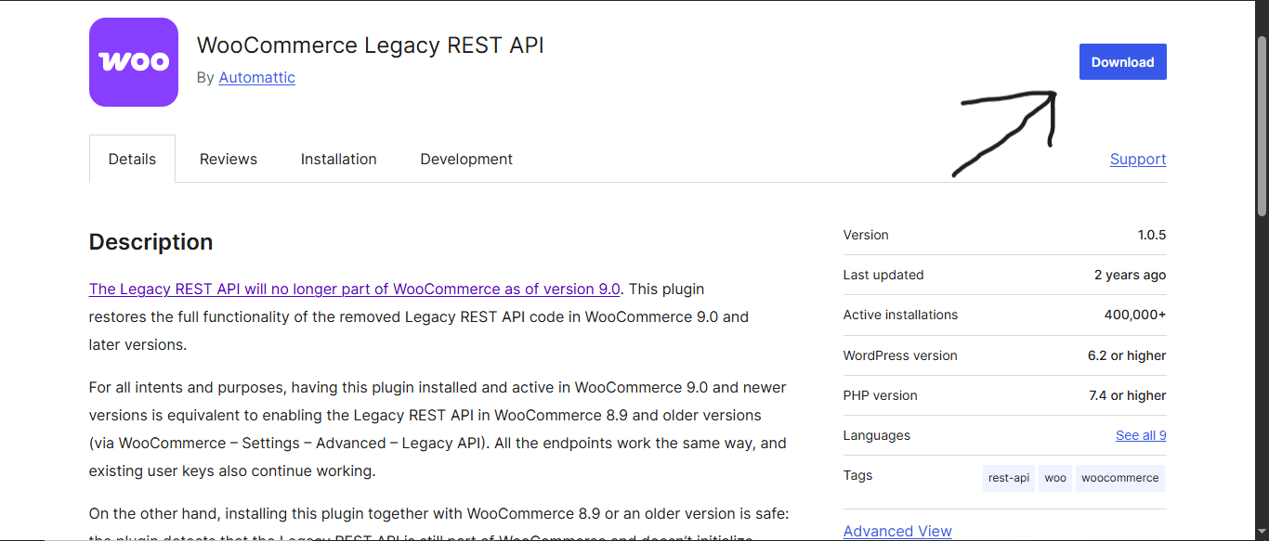Click the PHP version value 7.4 or higher
Screen dimensions: 1269x541
[1128, 395]
